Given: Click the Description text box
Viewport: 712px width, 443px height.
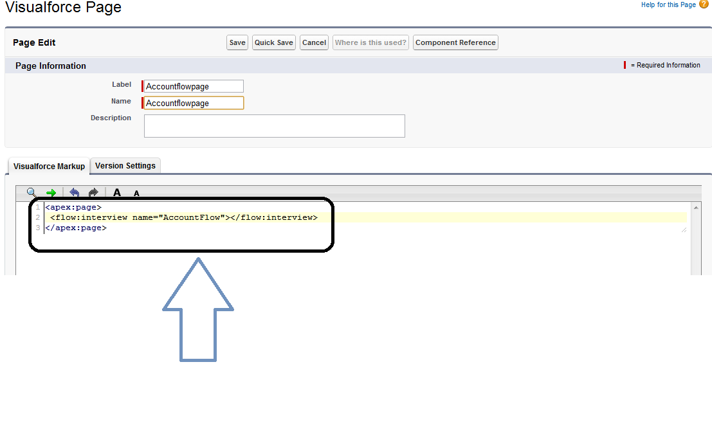Looking at the screenshot, I should [274, 125].
